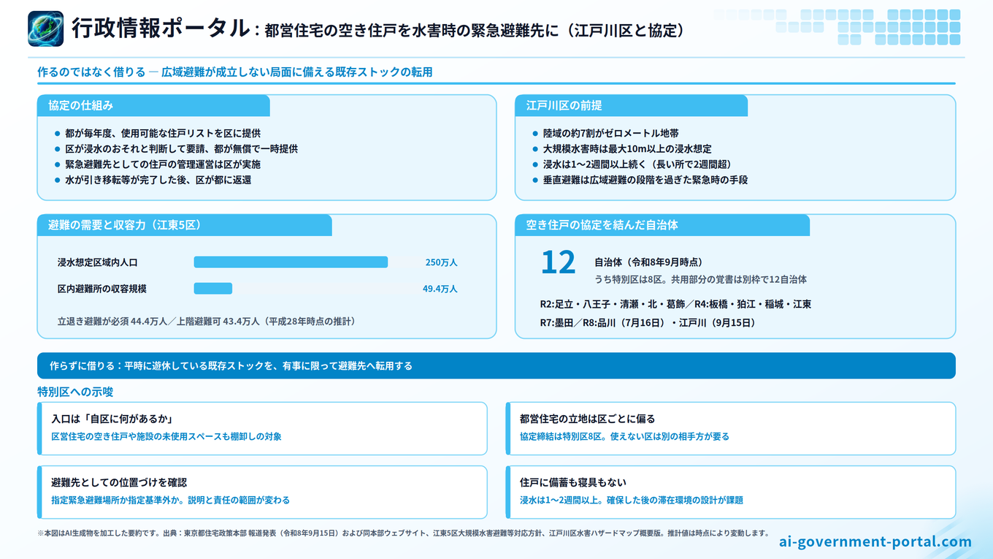993x559 pixels.
Task: Click the 区内避難所の収容規模 bar
Action: tap(212, 289)
